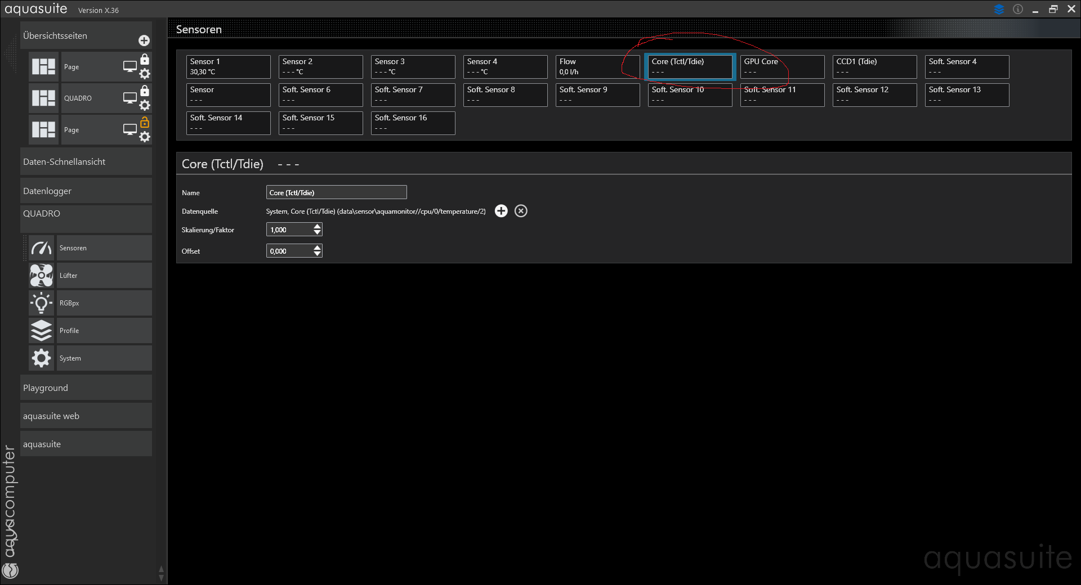
Task: Select the Core (Tctl/Tdie) sensor tile
Action: coord(690,67)
